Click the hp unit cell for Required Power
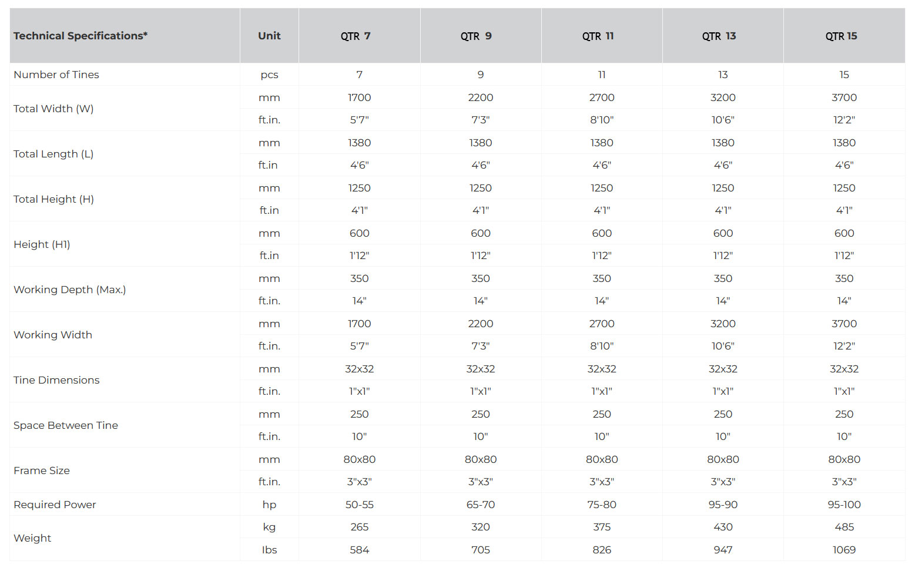This screenshot has width=915, height=571. coord(269,505)
